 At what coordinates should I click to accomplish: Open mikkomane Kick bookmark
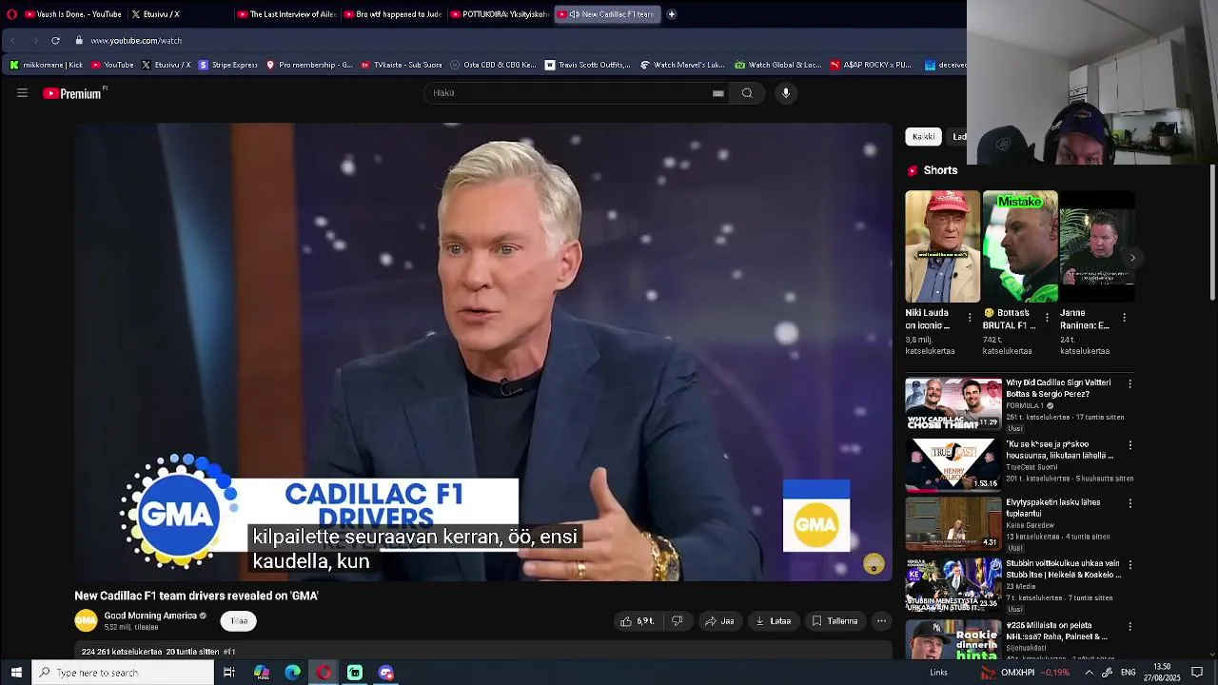[x=47, y=66]
